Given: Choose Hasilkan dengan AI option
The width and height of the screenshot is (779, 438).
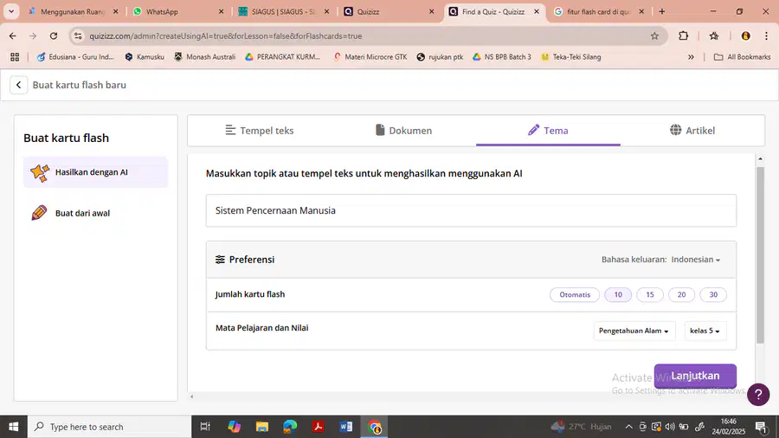Looking at the screenshot, I should click(96, 172).
